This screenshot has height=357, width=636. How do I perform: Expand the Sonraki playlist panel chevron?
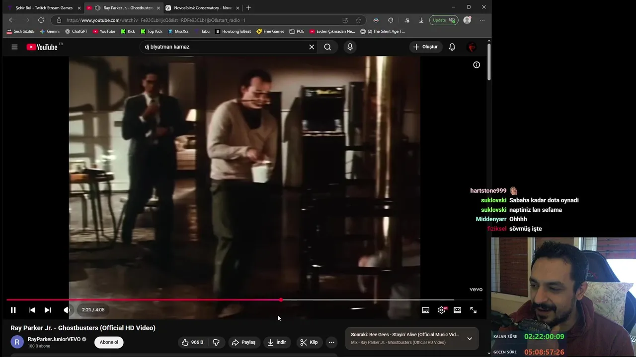tap(470, 339)
